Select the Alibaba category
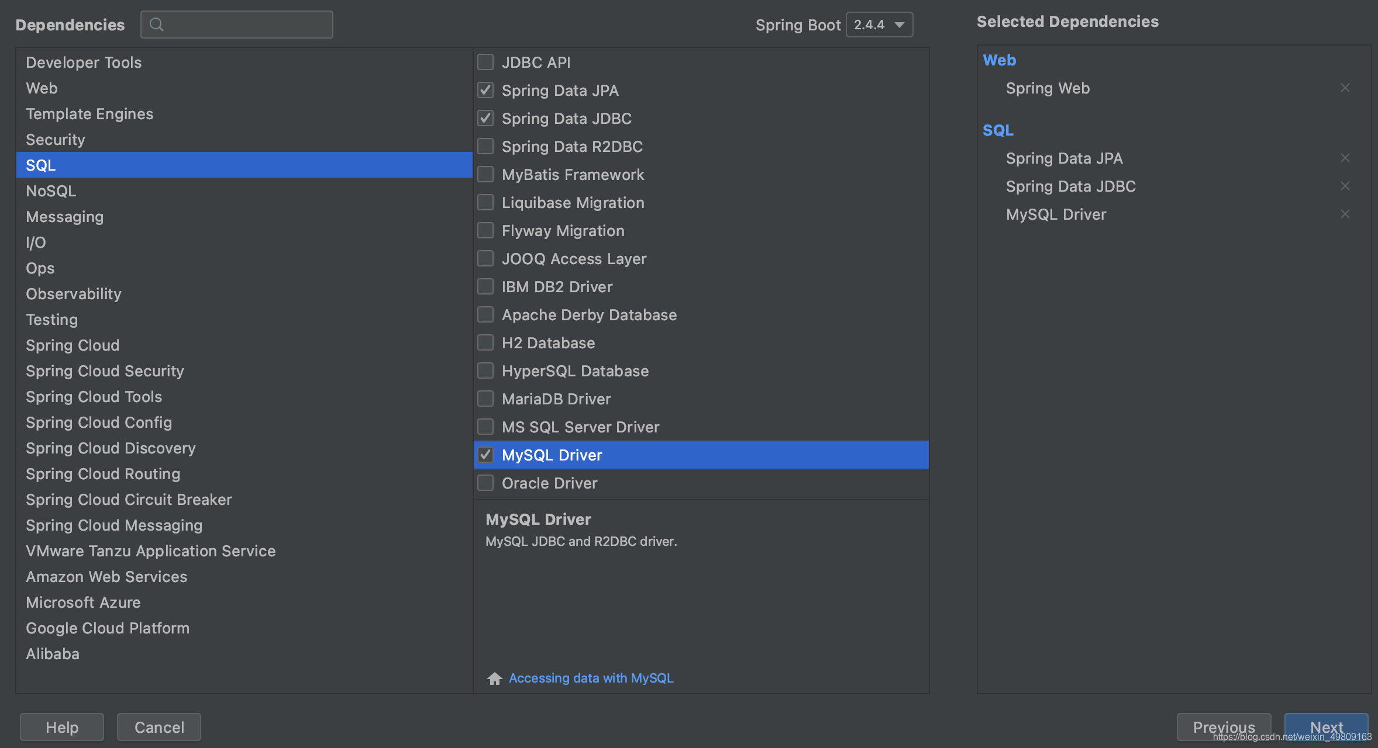The height and width of the screenshot is (748, 1378). (x=244, y=653)
